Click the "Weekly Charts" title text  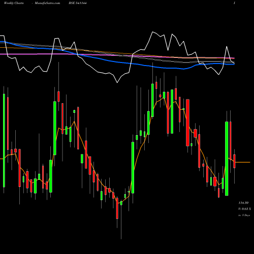click(x=14, y=3)
